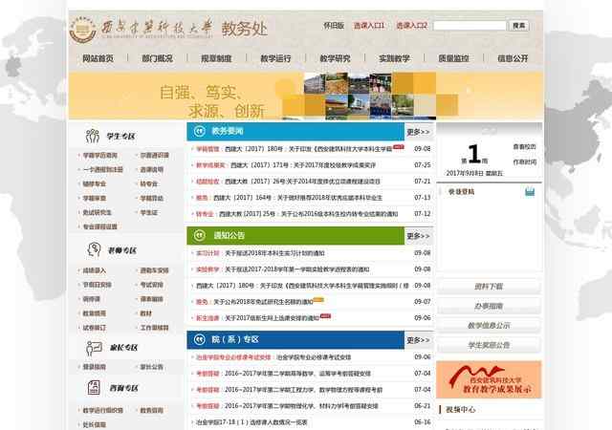Click 更多>> in the 通知公告 section
The image size is (612, 430).
pos(419,236)
